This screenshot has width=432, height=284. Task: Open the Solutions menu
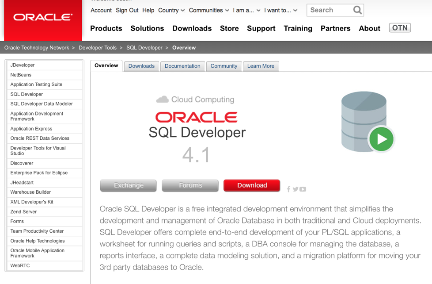[x=147, y=28]
